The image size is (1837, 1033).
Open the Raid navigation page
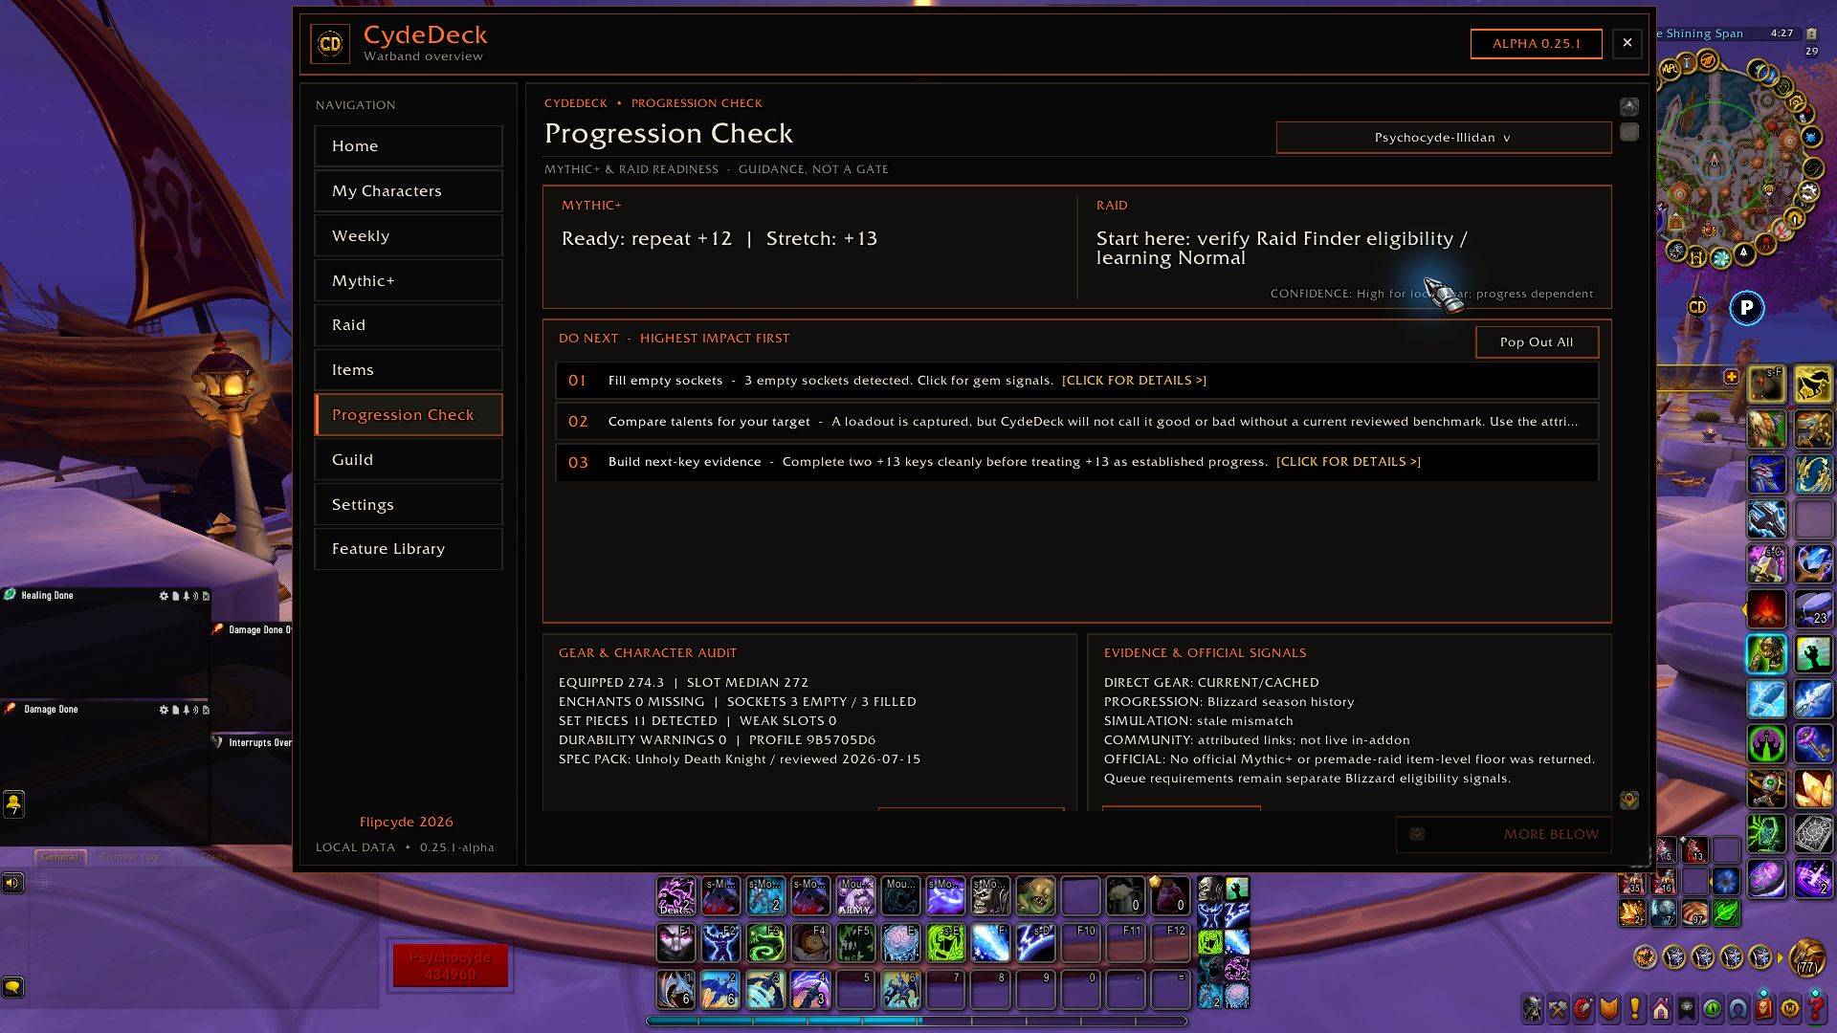(409, 325)
